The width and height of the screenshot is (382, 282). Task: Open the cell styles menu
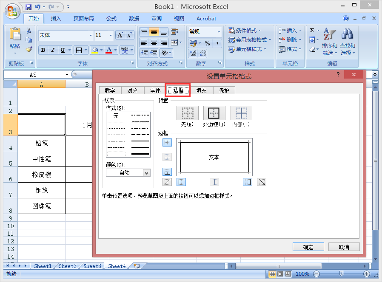click(x=247, y=49)
